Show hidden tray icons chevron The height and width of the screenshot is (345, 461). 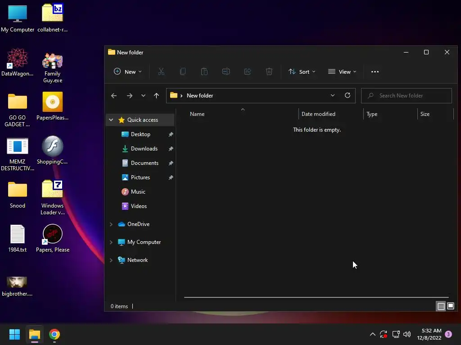coord(372,334)
